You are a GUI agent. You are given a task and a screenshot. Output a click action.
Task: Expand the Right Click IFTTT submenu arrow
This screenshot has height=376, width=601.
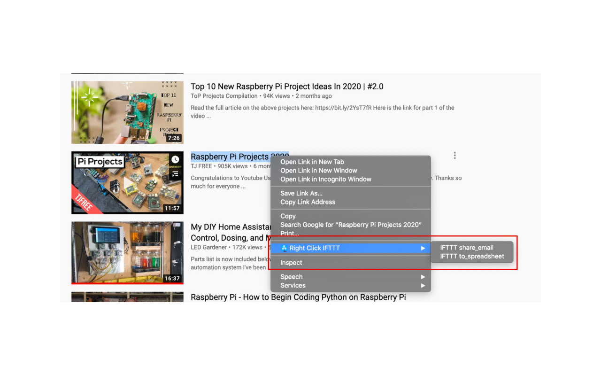[423, 248]
